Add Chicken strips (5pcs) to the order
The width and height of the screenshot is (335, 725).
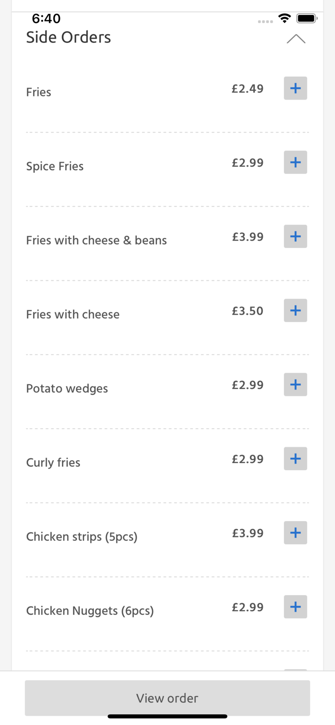tap(295, 533)
